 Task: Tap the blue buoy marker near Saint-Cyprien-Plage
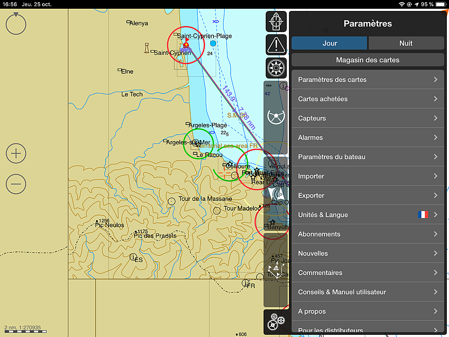(213, 43)
